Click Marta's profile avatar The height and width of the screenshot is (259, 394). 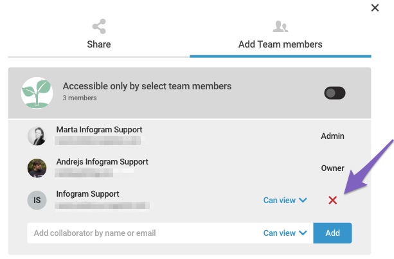pos(37,136)
